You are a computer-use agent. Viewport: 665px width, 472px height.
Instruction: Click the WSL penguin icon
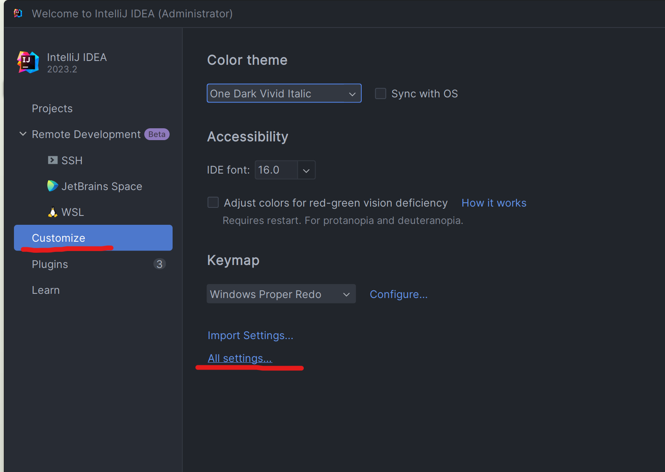click(52, 212)
